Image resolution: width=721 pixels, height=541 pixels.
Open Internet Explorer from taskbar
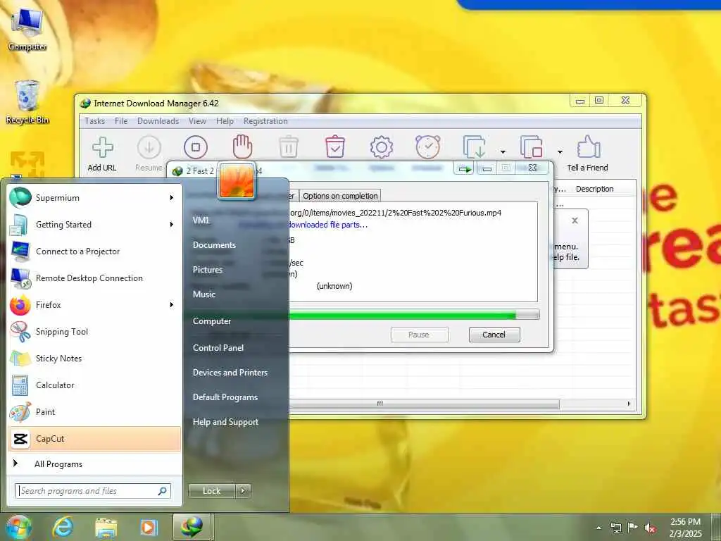coord(63,527)
